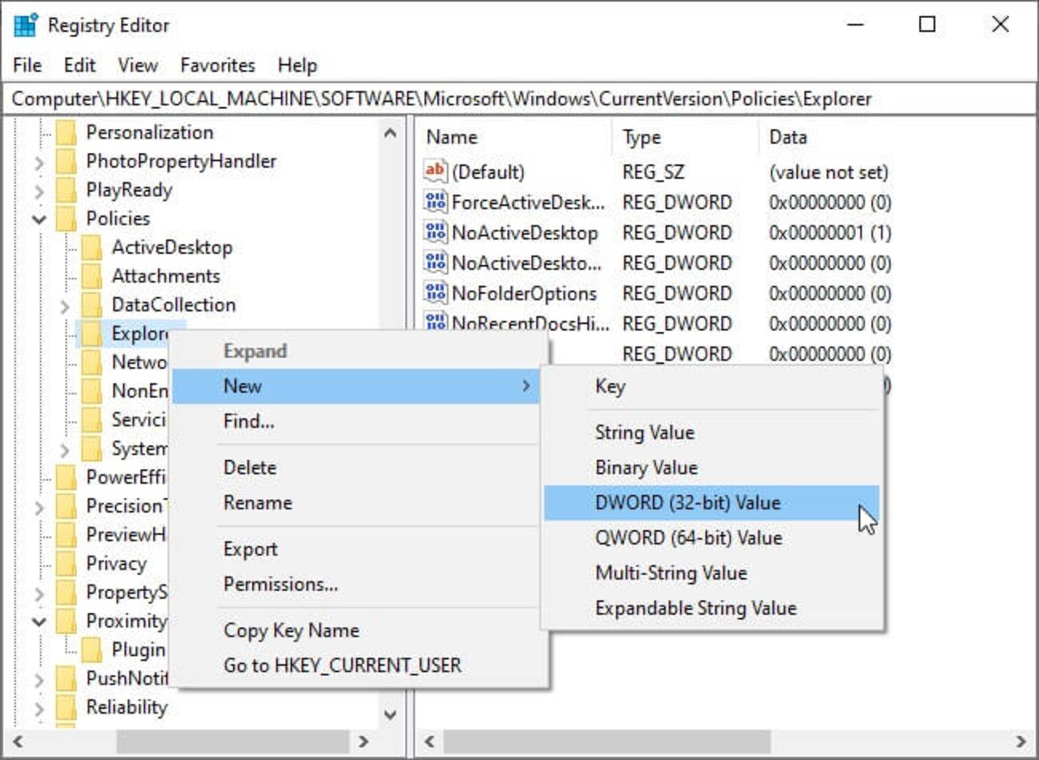This screenshot has height=760, width=1039.
Task: Select Binary Value in the submenu
Action: tap(712, 468)
